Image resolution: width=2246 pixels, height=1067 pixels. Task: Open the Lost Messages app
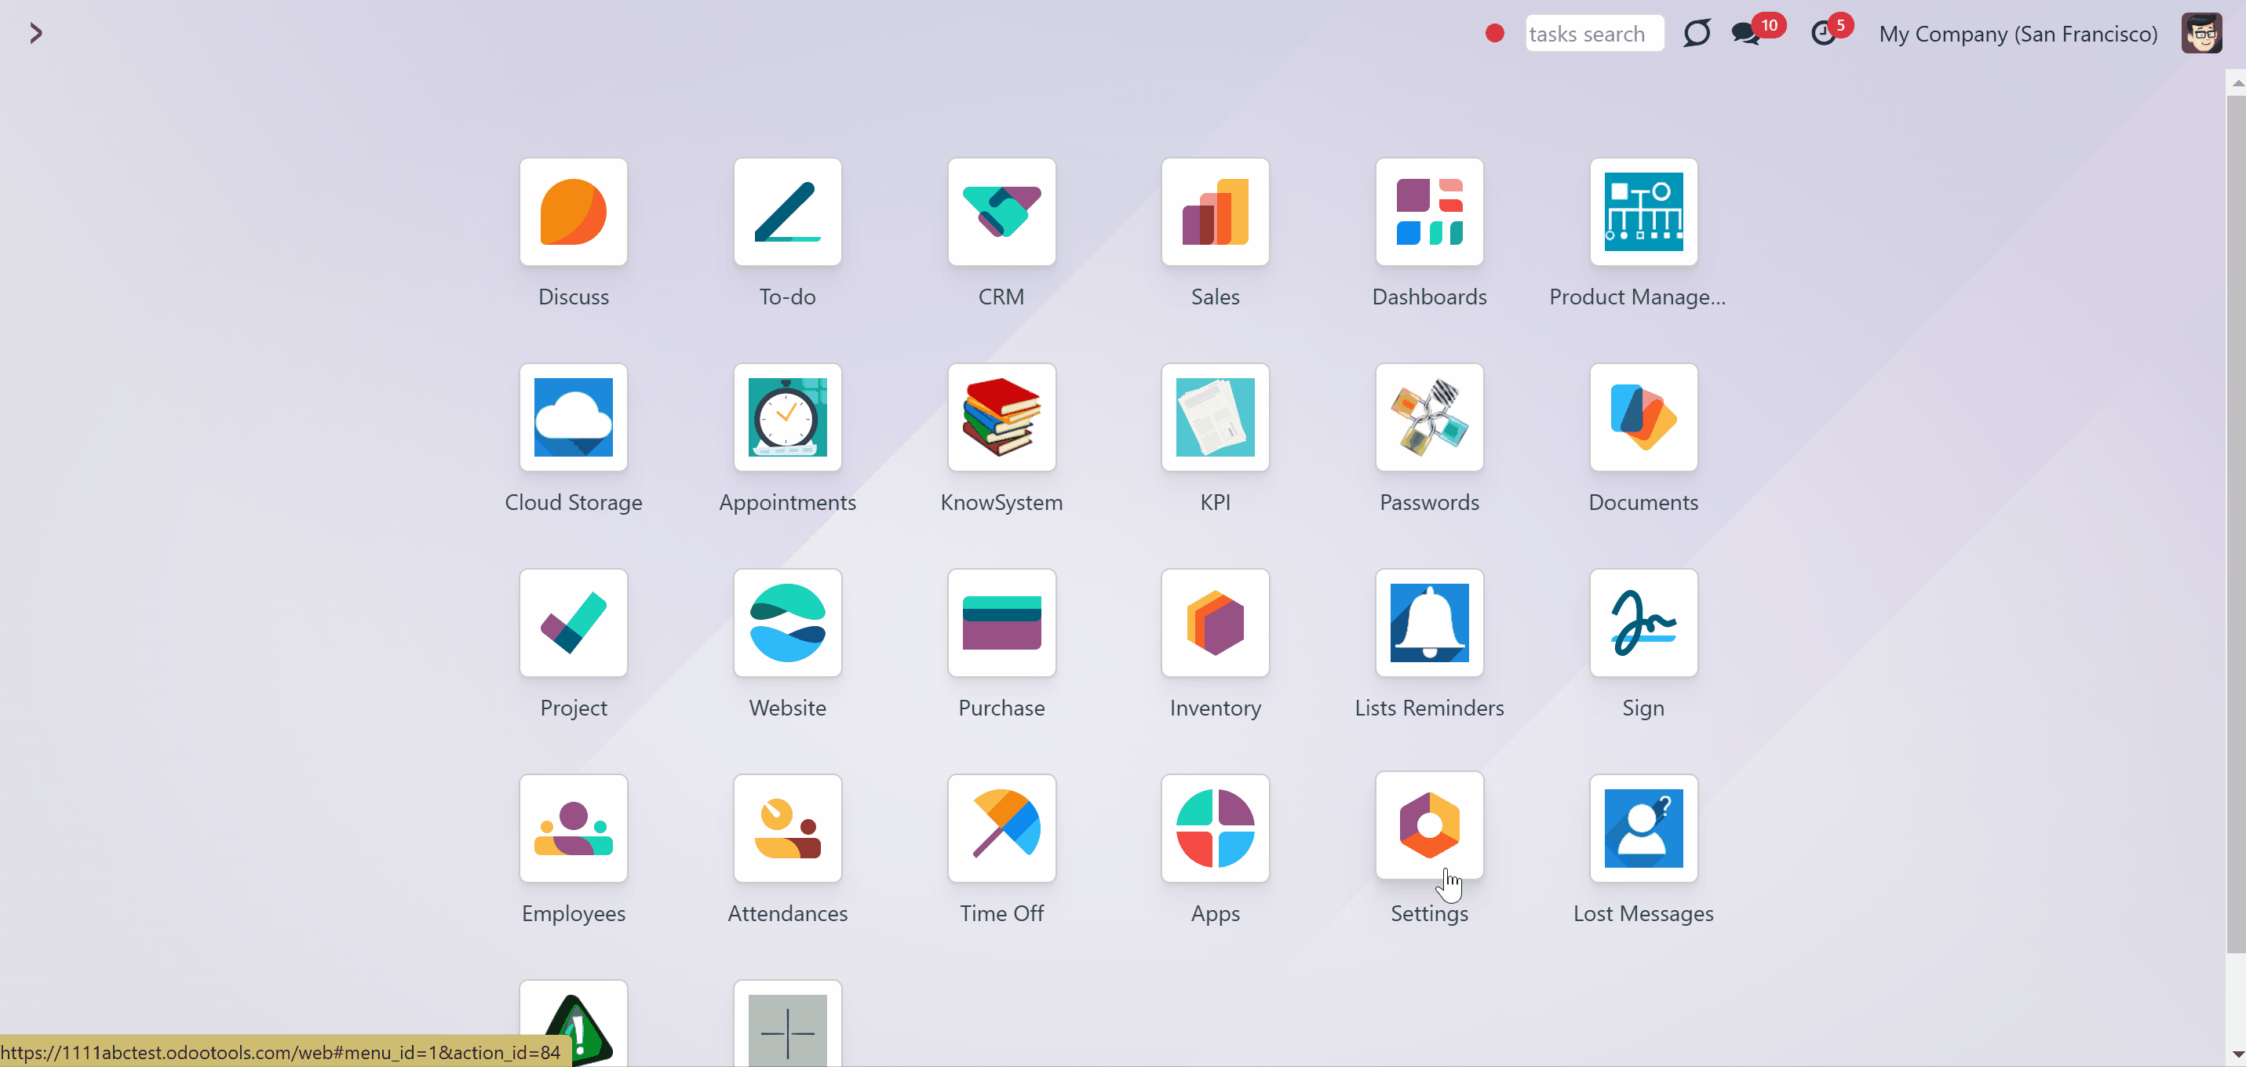(x=1643, y=829)
